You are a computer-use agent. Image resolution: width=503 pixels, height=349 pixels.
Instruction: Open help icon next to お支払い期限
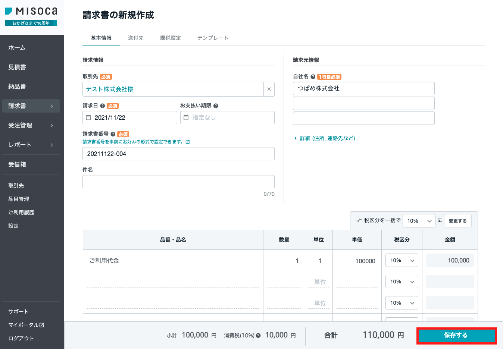point(216,106)
